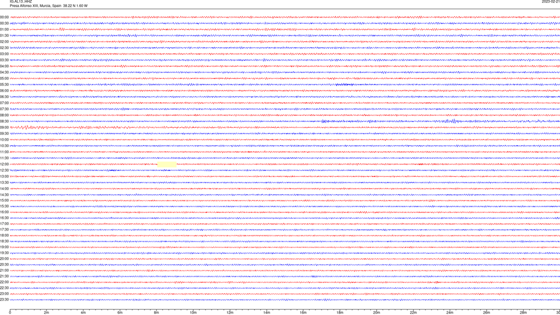The height and width of the screenshot is (315, 560).
Task: Click the 11:30 row time label
Action: (x=4, y=158)
